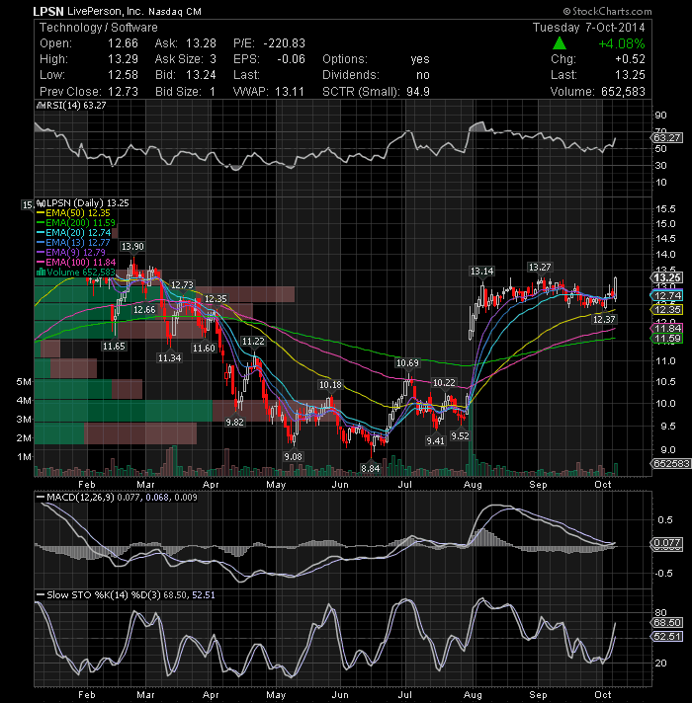Click the green EMA(200) legend line swatch

tap(41, 223)
